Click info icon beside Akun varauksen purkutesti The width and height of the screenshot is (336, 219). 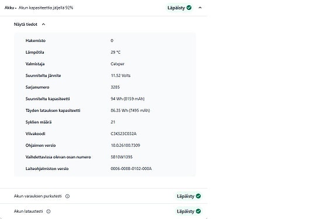coord(68,196)
